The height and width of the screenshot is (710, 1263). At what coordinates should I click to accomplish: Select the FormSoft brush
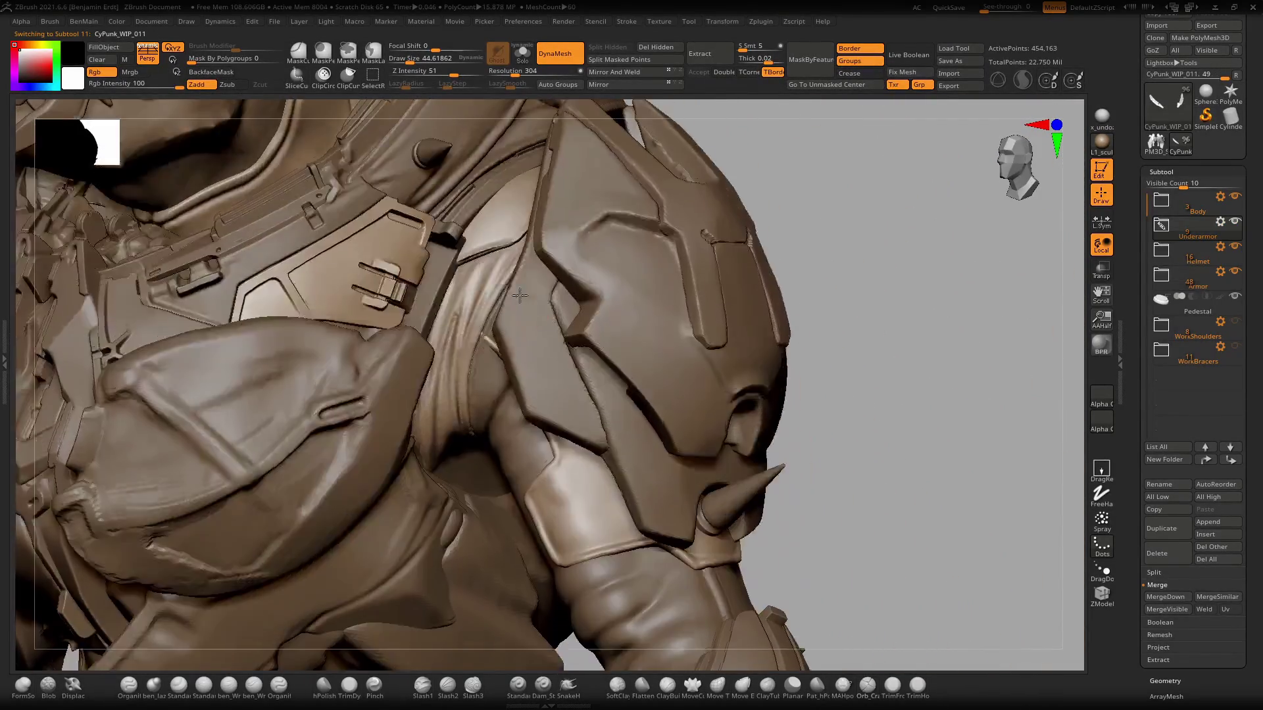pos(23,688)
